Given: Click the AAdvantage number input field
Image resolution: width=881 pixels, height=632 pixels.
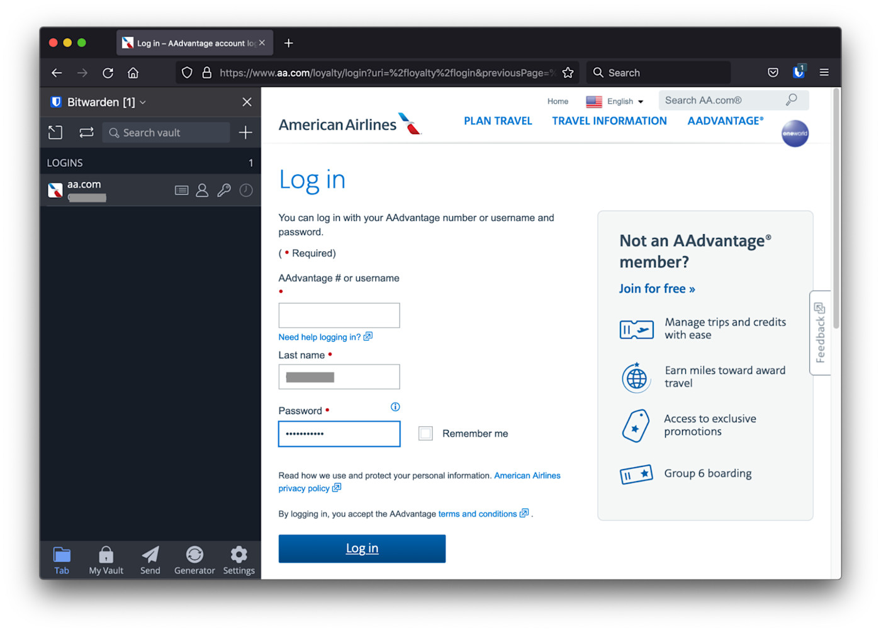Looking at the screenshot, I should pyautogui.click(x=339, y=315).
